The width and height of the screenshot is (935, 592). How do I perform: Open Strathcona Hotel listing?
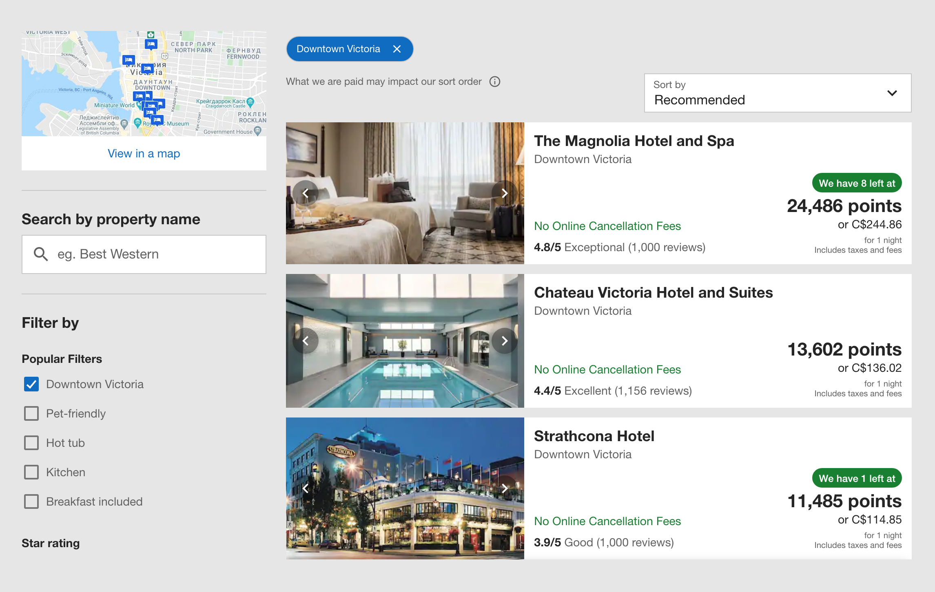click(x=594, y=436)
